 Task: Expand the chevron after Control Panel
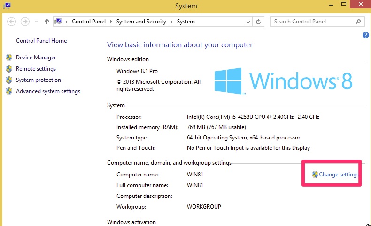111,22
